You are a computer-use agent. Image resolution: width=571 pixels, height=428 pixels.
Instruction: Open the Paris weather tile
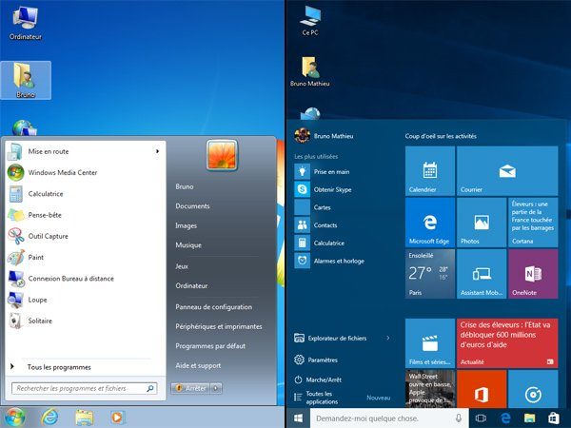pos(430,274)
